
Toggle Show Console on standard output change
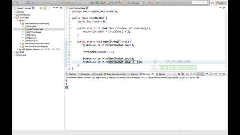(198, 74)
